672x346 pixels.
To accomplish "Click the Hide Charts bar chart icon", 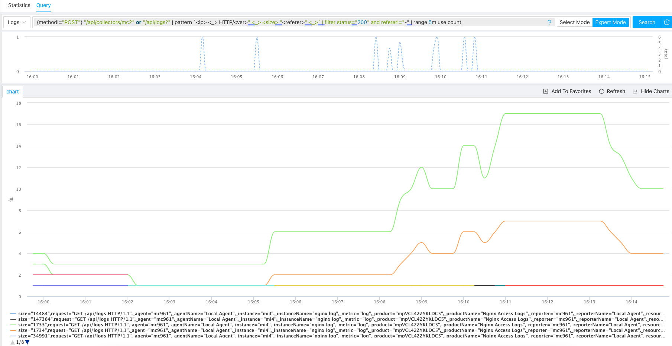I will (x=635, y=91).
